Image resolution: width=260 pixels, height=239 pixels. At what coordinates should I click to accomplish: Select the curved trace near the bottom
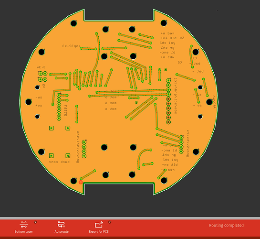[143, 158]
